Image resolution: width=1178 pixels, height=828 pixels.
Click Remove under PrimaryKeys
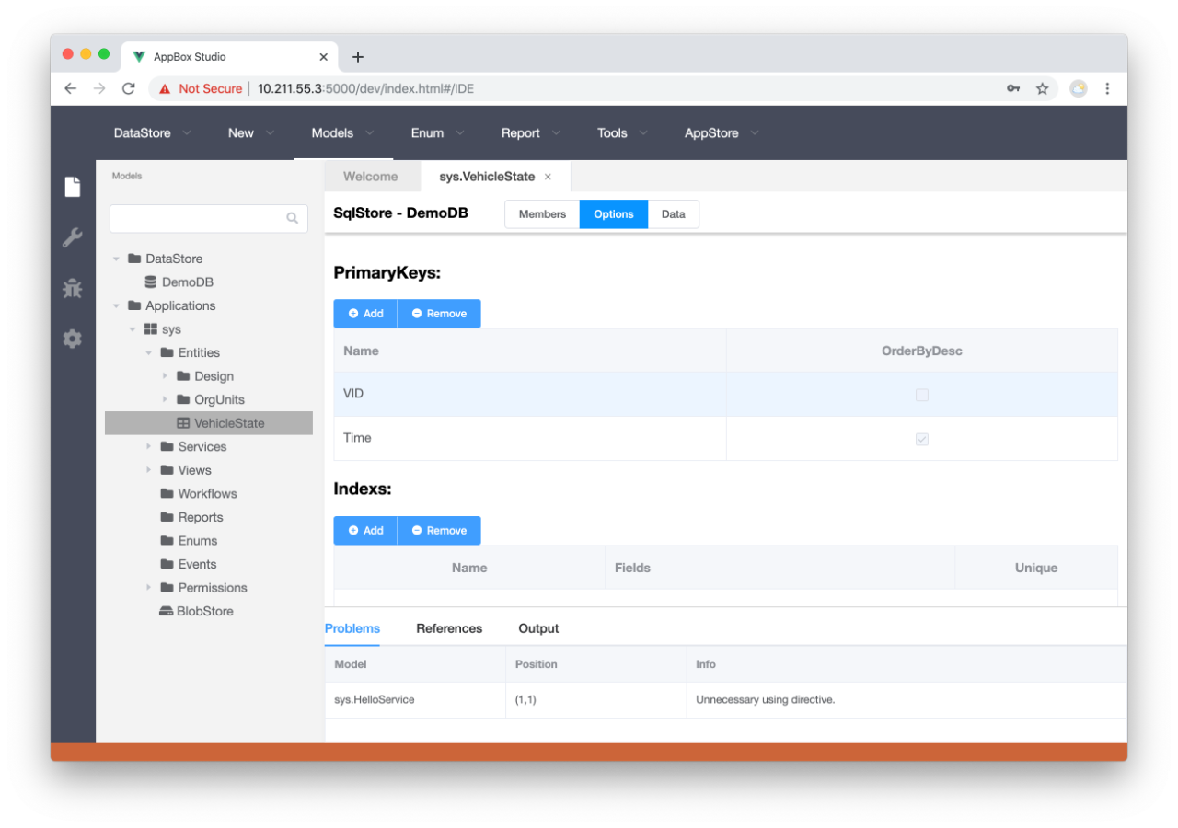pyautogui.click(x=439, y=314)
